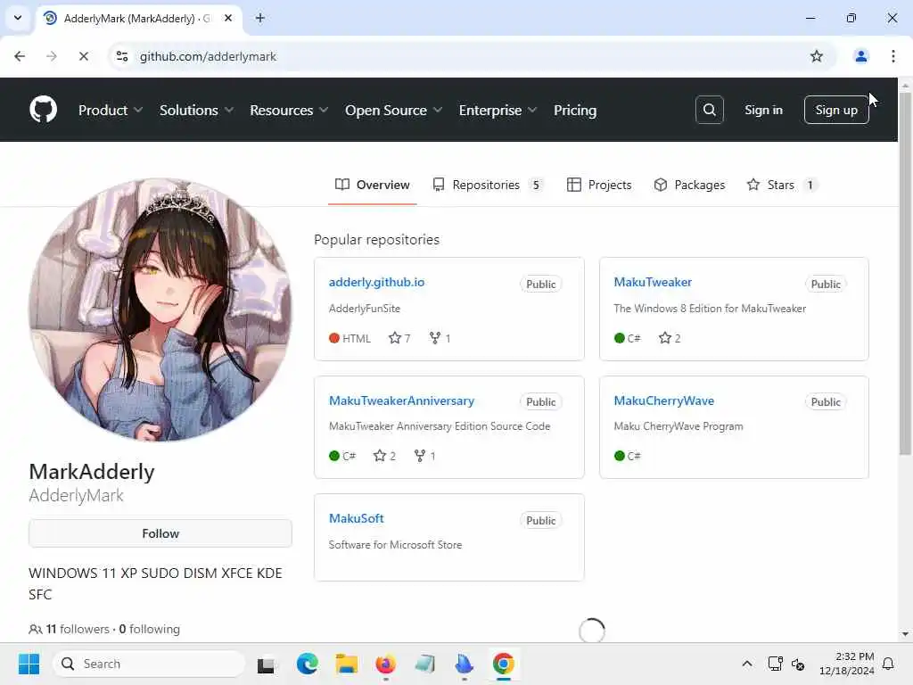This screenshot has height=685, width=913.
Task: Click the taskbar clock and date
Action: (x=846, y=664)
